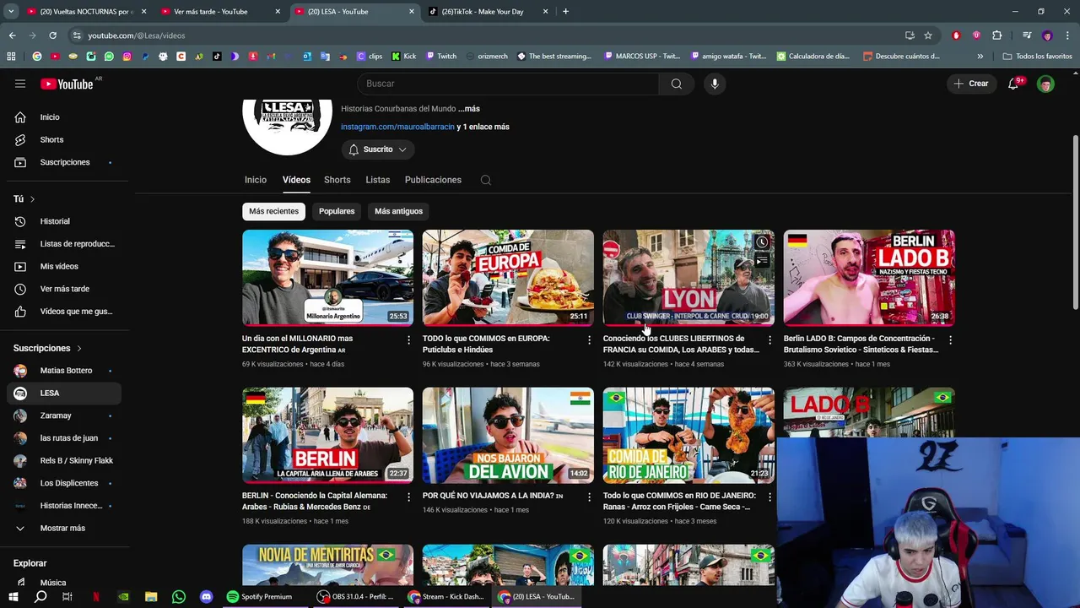Open the Suscrito subscription dropdown

point(378,149)
